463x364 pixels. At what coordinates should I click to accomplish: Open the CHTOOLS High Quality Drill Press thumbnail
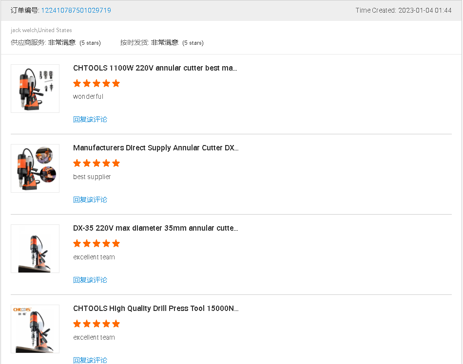coord(35,329)
